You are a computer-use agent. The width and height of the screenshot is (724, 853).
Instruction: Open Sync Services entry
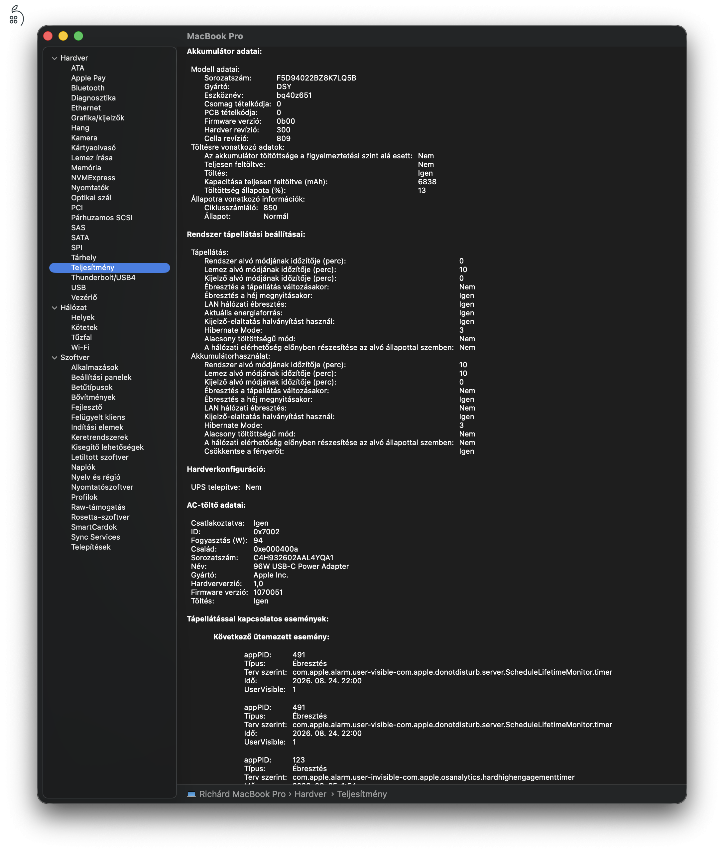click(x=96, y=537)
